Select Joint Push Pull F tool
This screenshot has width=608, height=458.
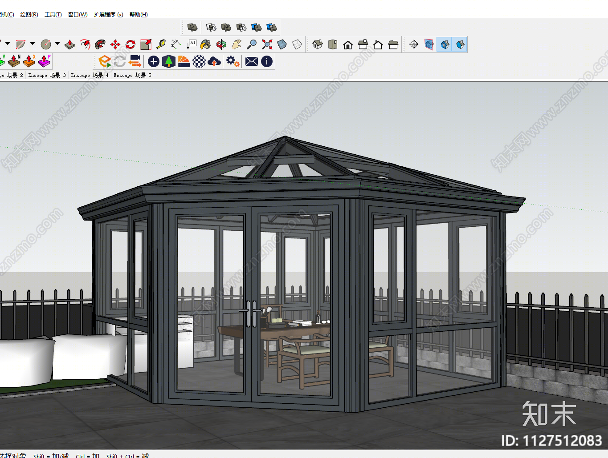(45, 61)
